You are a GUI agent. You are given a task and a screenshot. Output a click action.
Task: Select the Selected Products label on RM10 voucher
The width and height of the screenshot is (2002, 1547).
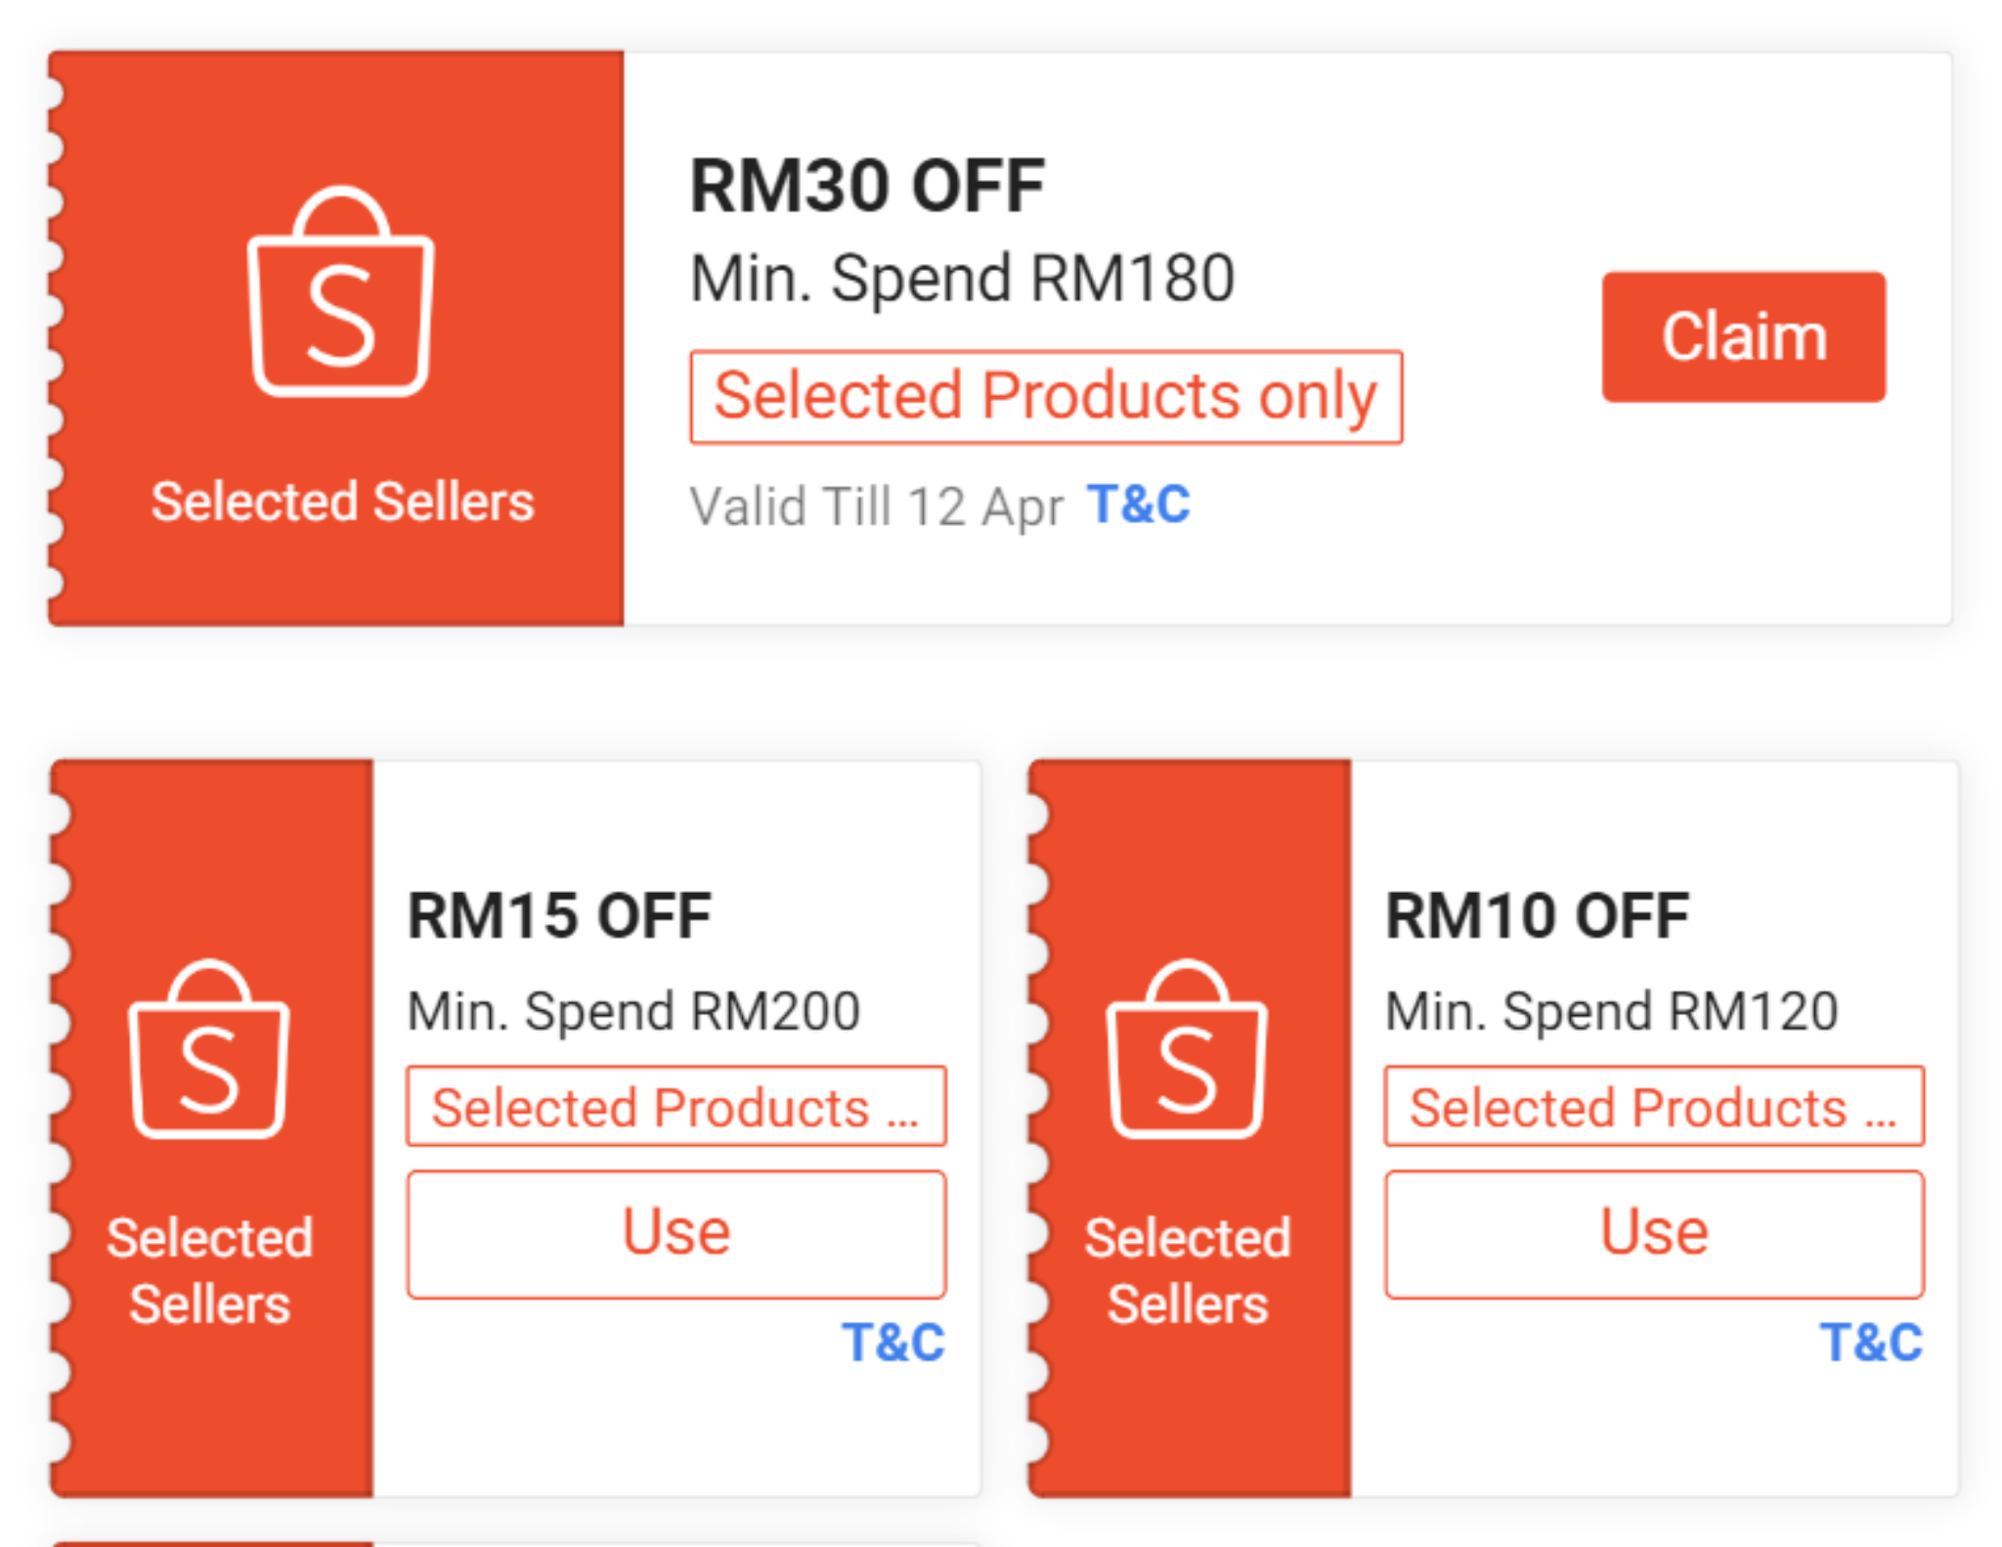1653,1106
